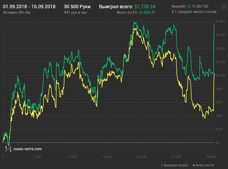The width and height of the screenshot is (228, 169).
Task: Click the 30 500 Руки hands count
Action: coord(77,7)
